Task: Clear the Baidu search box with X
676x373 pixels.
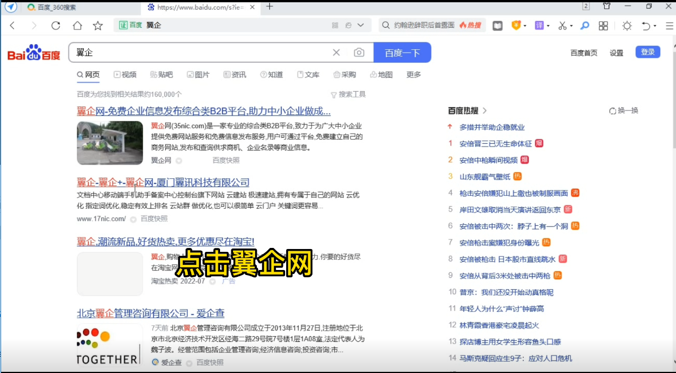Action: point(336,53)
